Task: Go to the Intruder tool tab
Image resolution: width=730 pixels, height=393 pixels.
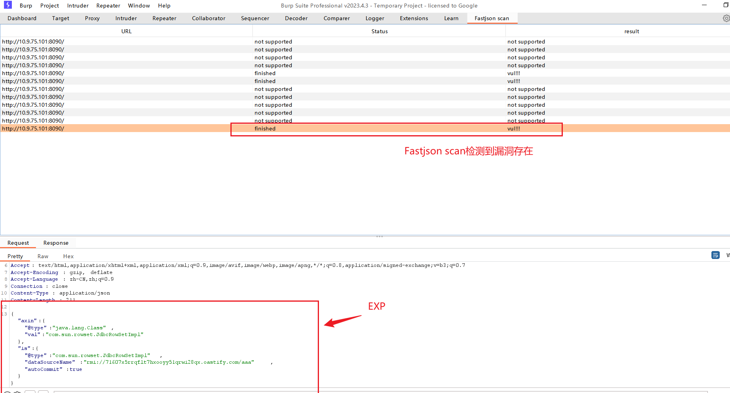Action: tap(126, 18)
